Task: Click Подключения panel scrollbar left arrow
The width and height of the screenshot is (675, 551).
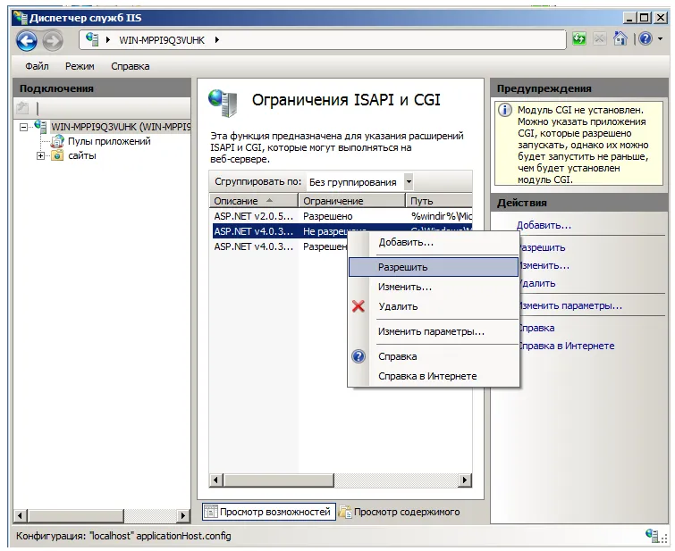Action: coord(20,515)
